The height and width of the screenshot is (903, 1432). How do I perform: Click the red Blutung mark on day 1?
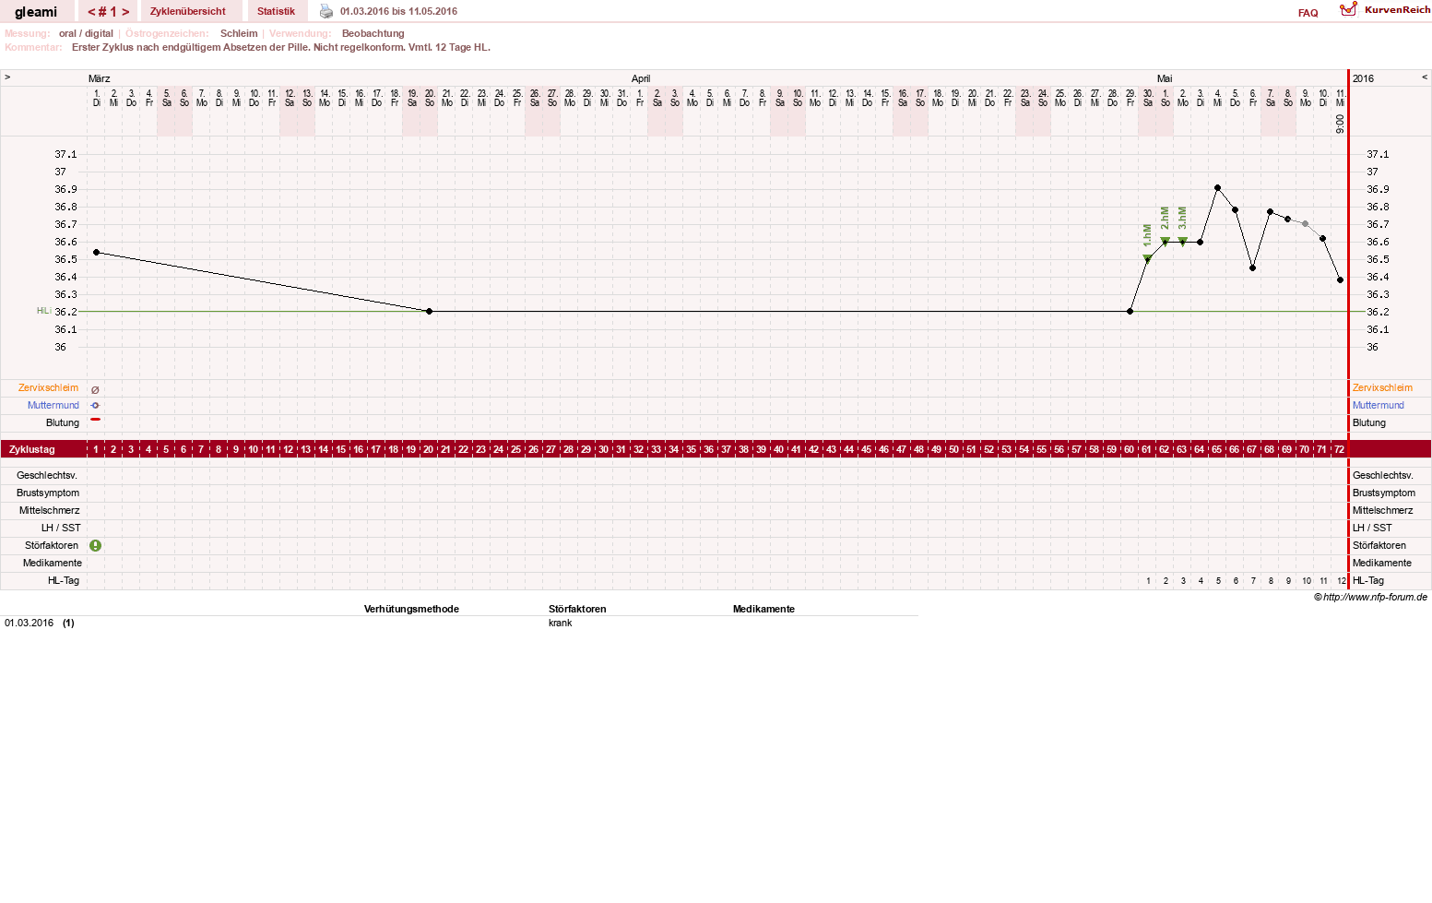[x=95, y=420]
